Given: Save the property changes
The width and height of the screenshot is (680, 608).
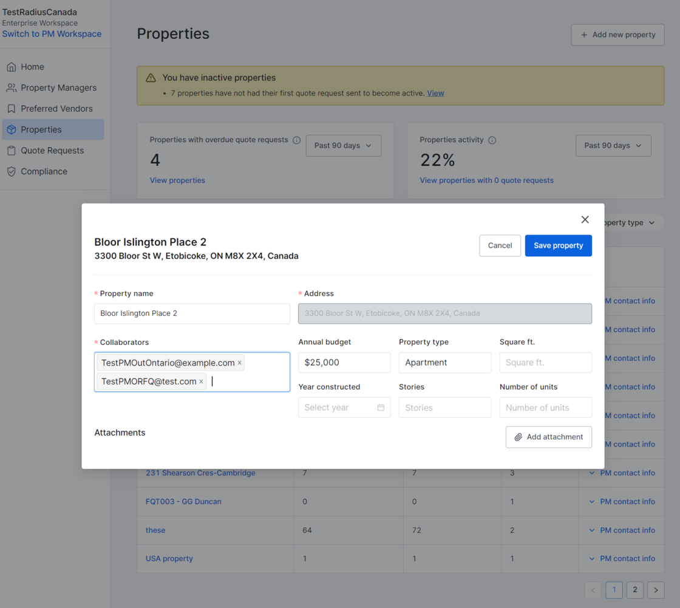Looking at the screenshot, I should [558, 245].
